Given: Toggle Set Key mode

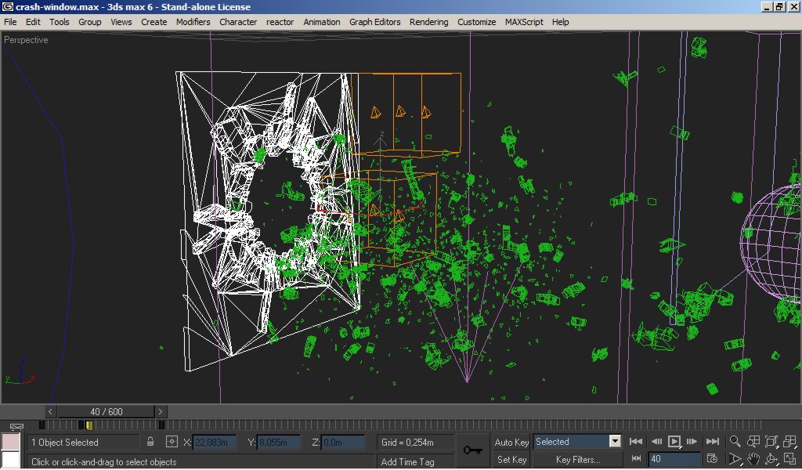Looking at the screenshot, I should click(x=511, y=460).
